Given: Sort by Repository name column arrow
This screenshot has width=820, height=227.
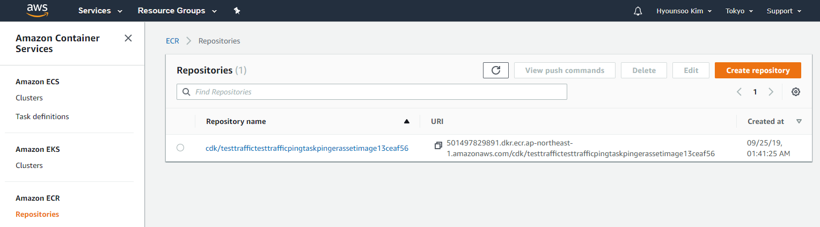Looking at the screenshot, I should click(406, 121).
